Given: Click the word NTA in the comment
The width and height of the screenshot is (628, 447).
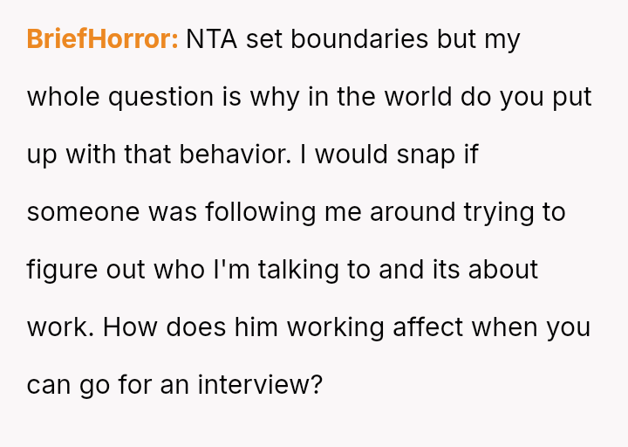Looking at the screenshot, I should (x=213, y=39).
